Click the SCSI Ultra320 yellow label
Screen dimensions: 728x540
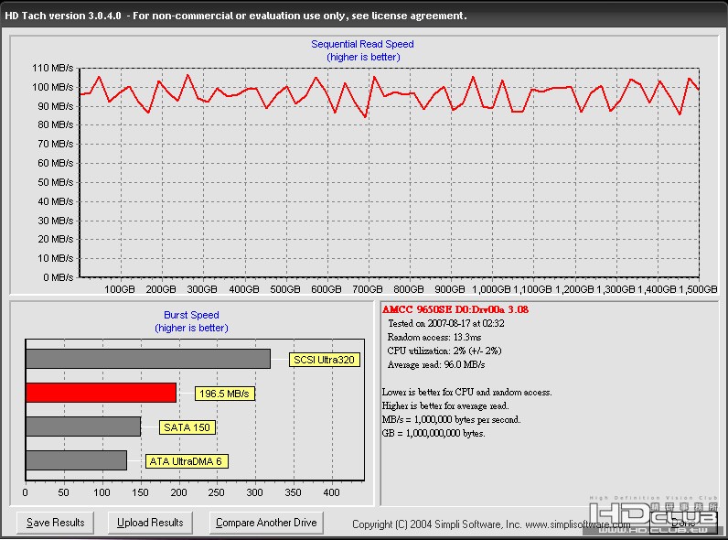tap(325, 360)
